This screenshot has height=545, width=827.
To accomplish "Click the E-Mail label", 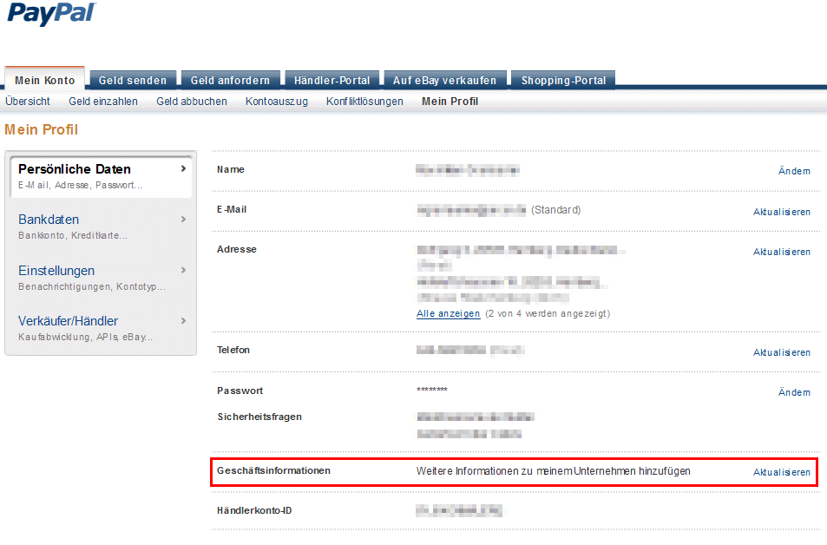I will (232, 209).
